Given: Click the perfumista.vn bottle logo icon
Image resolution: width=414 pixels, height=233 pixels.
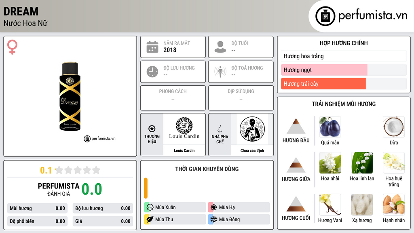Looking at the screenshot, I should pyautogui.click(x=325, y=16).
